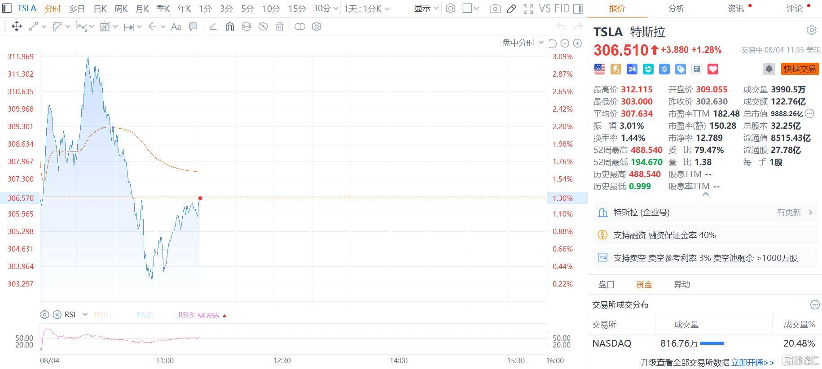Click the trash delete drawings icon
Screen dimensions: 822x369
pos(280,27)
